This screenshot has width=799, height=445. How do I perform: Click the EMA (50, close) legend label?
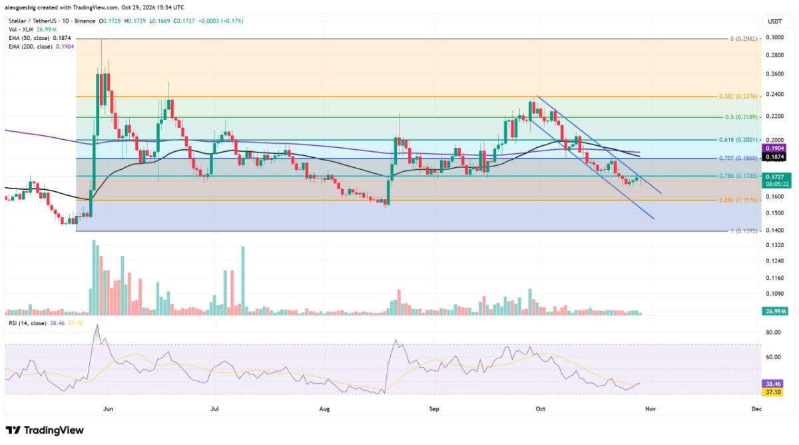click(x=29, y=39)
